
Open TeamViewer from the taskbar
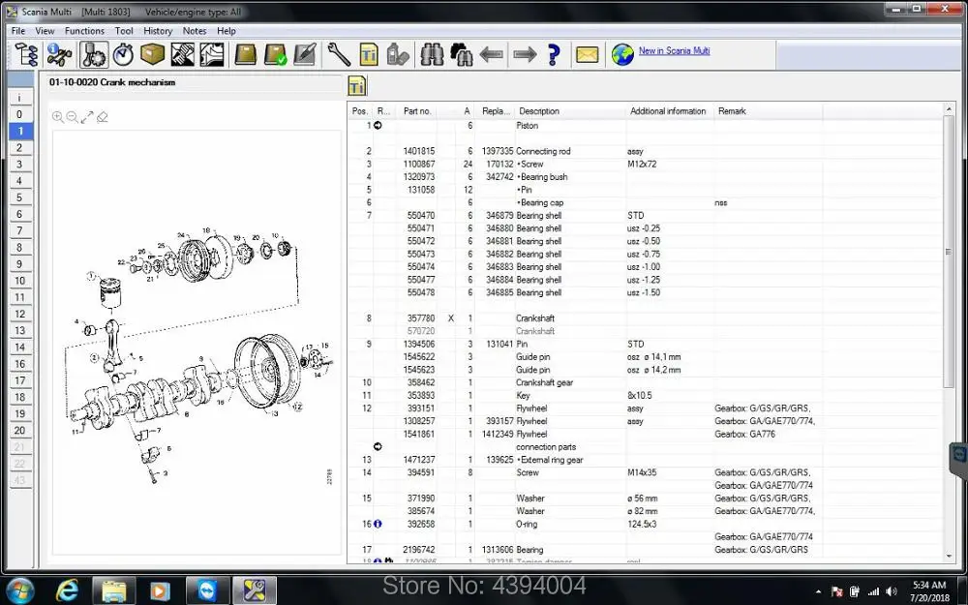point(207,590)
